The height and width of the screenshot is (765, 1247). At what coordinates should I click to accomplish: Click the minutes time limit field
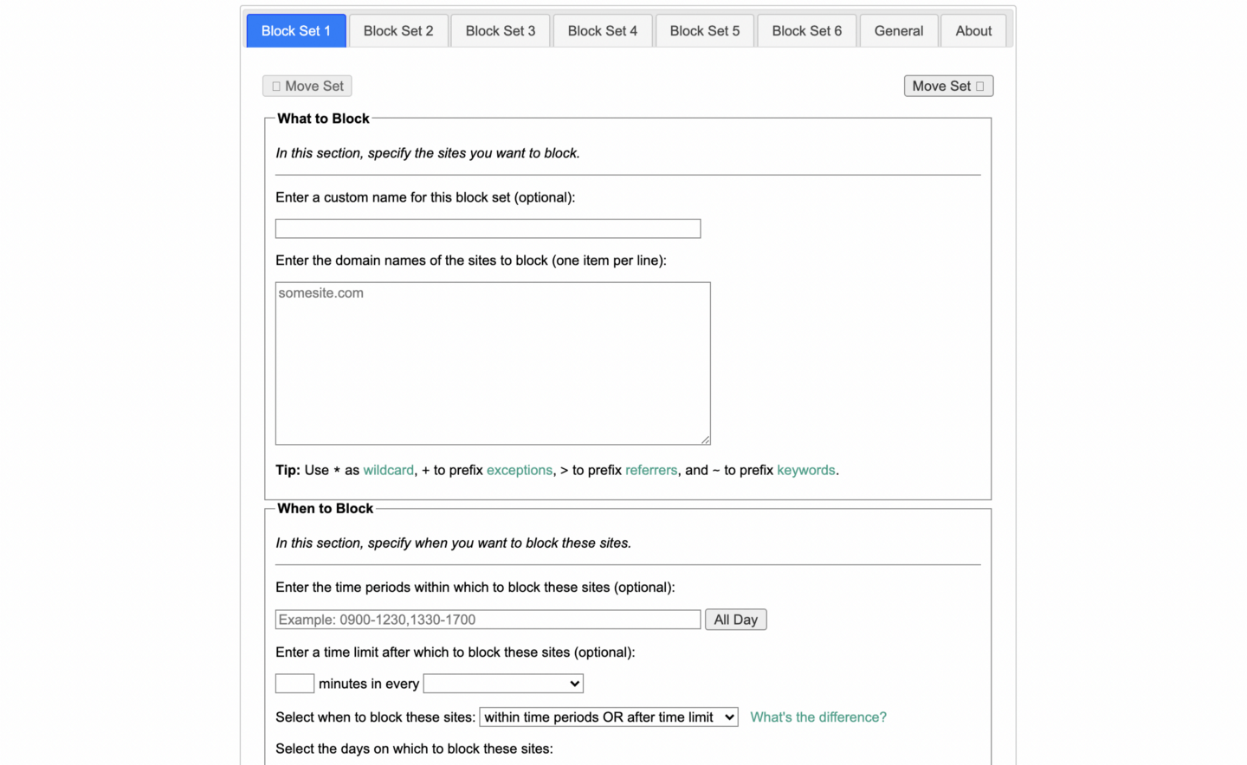click(294, 684)
